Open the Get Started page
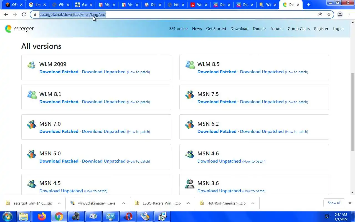This screenshot has height=222, width=355. (216, 29)
